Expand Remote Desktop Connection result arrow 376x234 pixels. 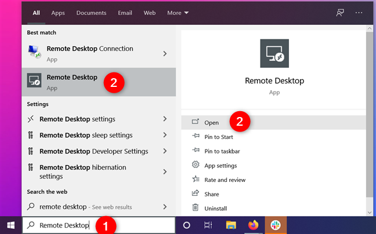click(x=165, y=54)
